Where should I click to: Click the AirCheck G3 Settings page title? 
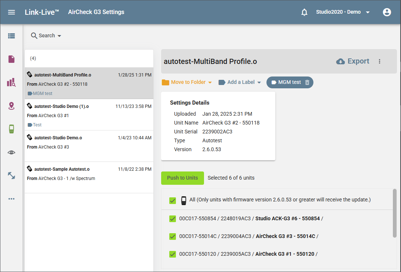[96, 12]
